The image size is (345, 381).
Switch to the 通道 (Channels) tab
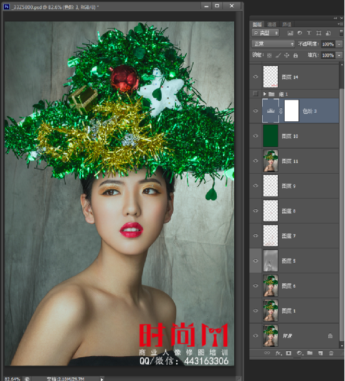(272, 24)
